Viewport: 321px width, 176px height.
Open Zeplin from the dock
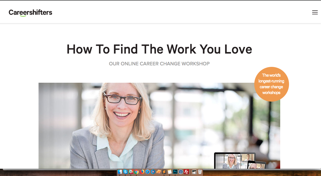tap(153, 172)
